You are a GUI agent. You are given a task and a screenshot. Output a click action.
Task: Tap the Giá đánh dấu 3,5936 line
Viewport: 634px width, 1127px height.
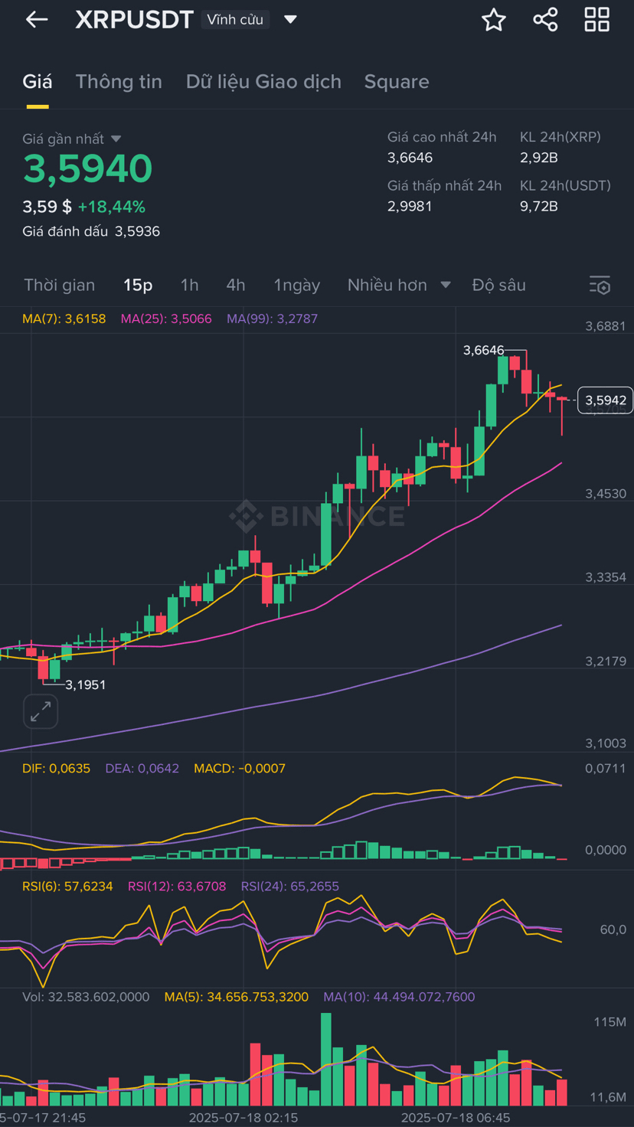coord(91,231)
